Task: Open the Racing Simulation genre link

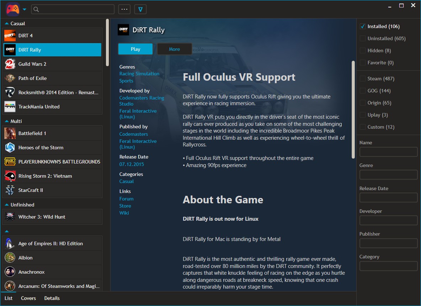Action: [139, 74]
